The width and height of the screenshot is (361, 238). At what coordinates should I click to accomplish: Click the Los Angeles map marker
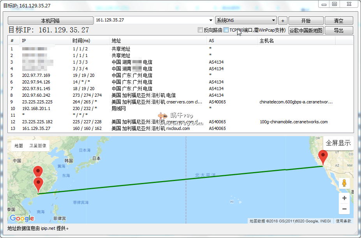[x=323, y=157]
